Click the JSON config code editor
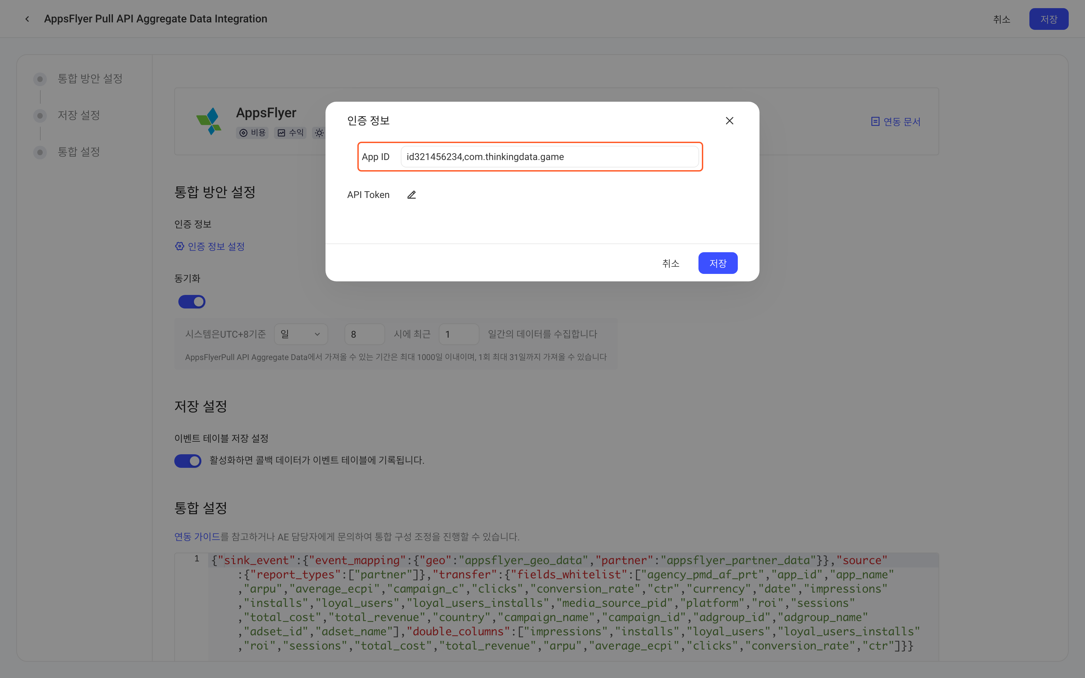Viewport: 1085px width, 678px height. point(557,606)
